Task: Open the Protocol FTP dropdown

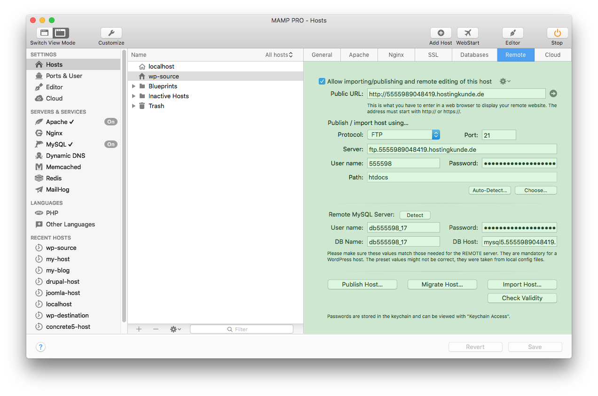Action: click(403, 135)
